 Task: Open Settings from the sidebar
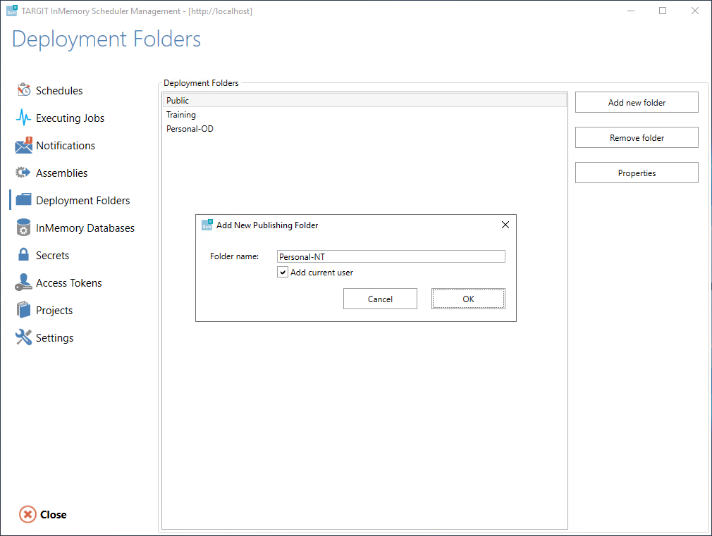click(x=54, y=338)
